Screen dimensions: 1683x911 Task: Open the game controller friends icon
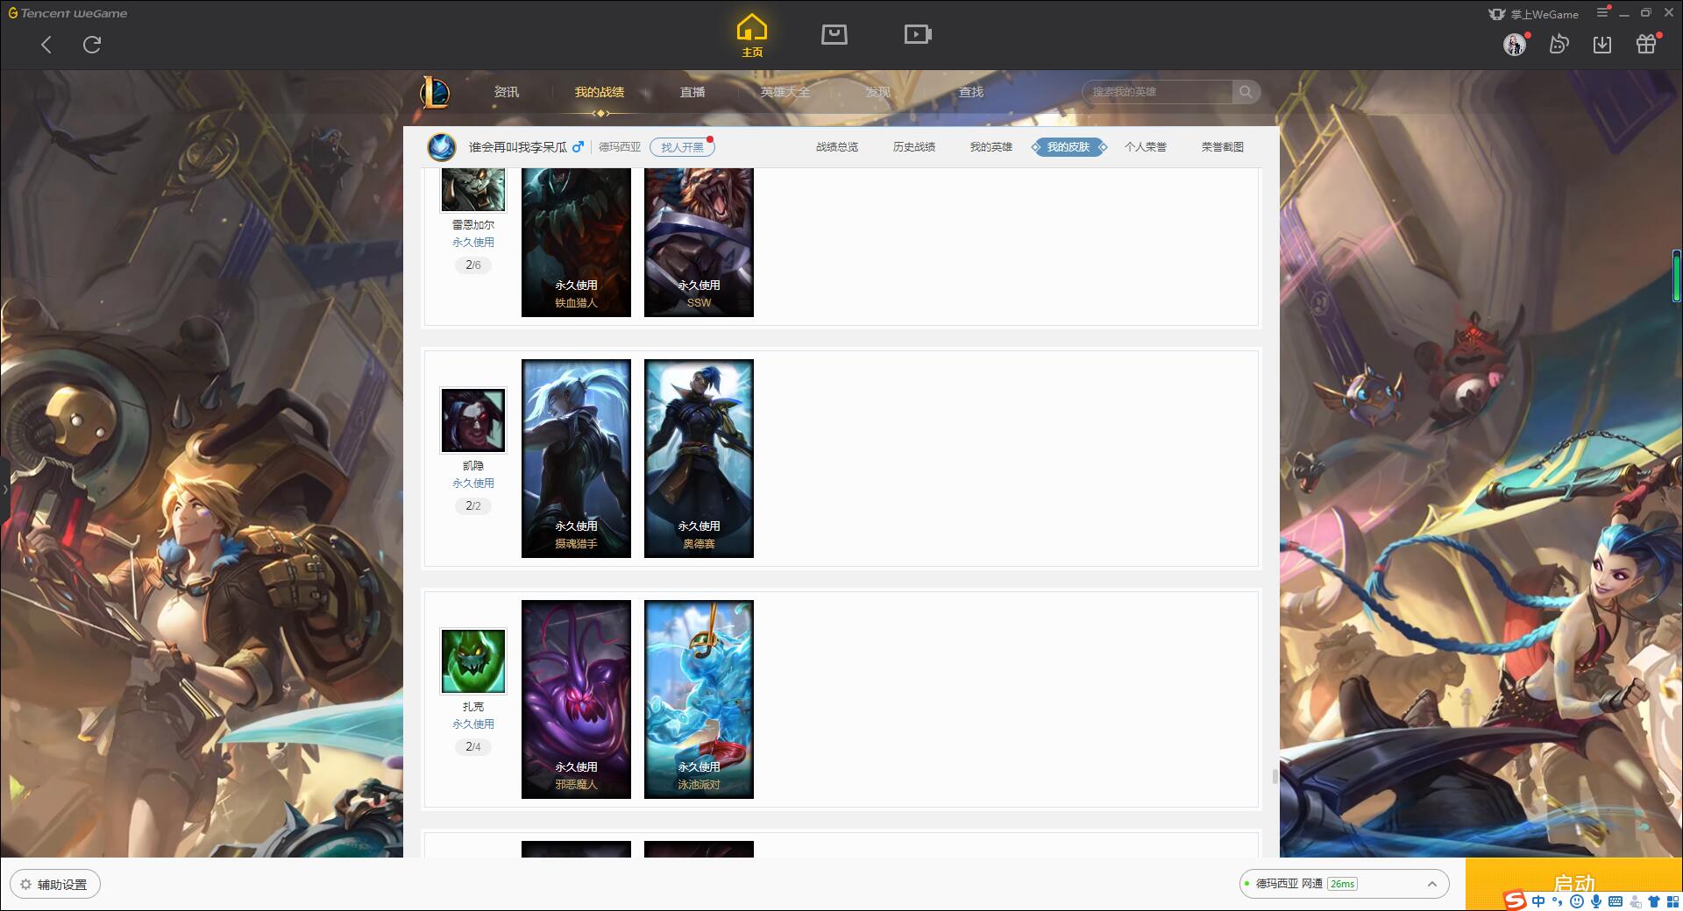click(x=1559, y=44)
